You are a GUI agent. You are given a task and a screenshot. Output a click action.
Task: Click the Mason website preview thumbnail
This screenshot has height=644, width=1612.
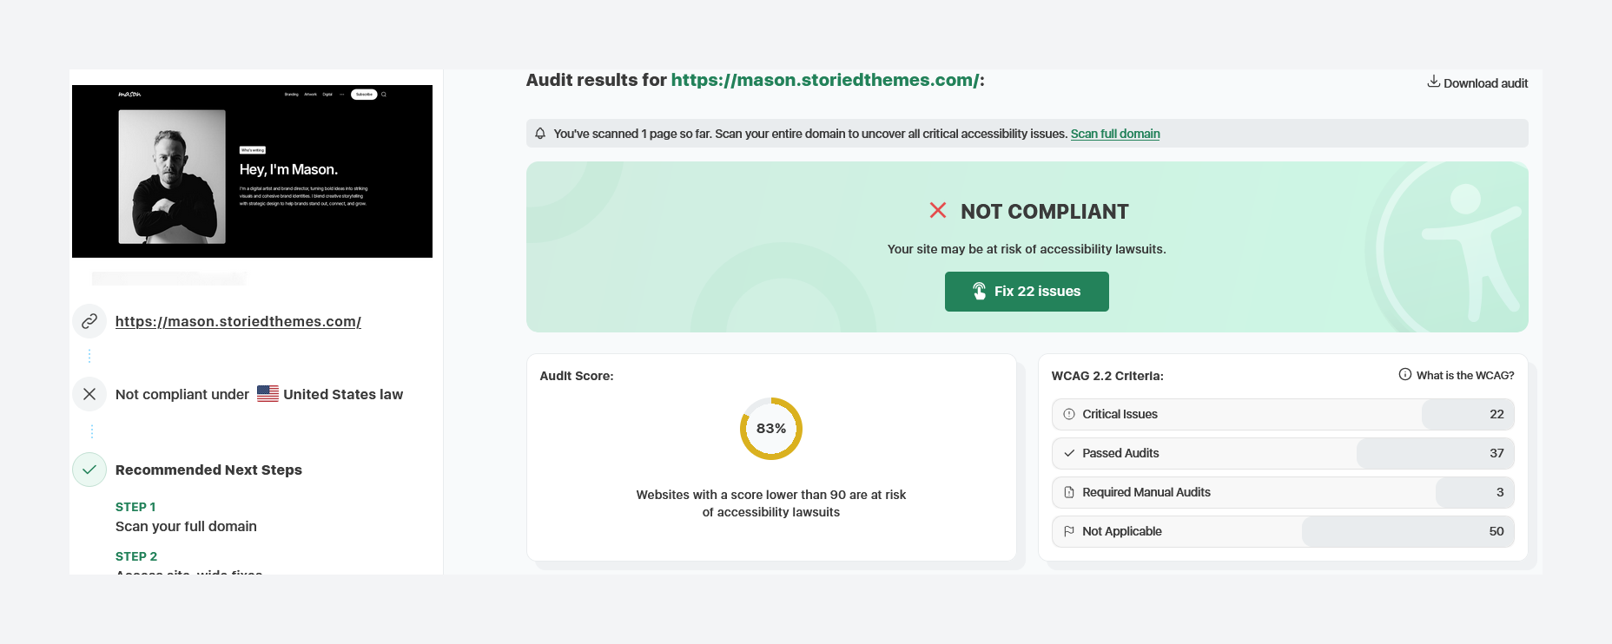[252, 171]
